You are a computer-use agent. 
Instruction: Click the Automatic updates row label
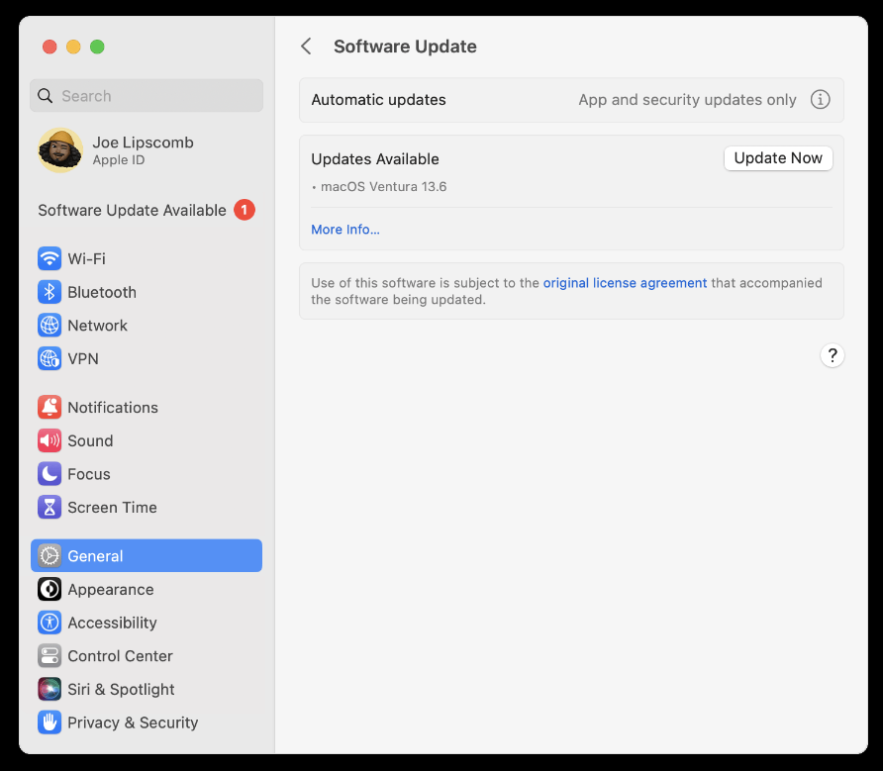[378, 100]
